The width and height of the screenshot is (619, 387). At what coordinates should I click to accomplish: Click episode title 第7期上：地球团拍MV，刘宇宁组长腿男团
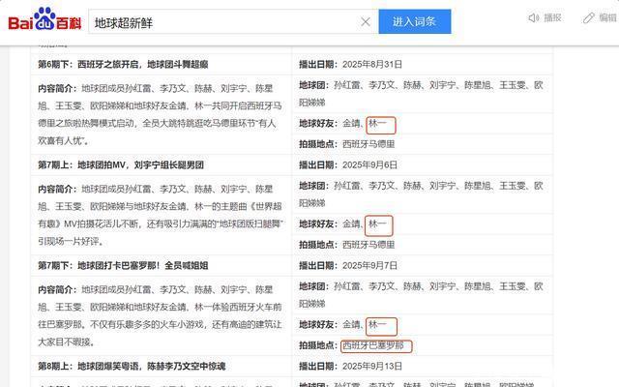(x=121, y=165)
